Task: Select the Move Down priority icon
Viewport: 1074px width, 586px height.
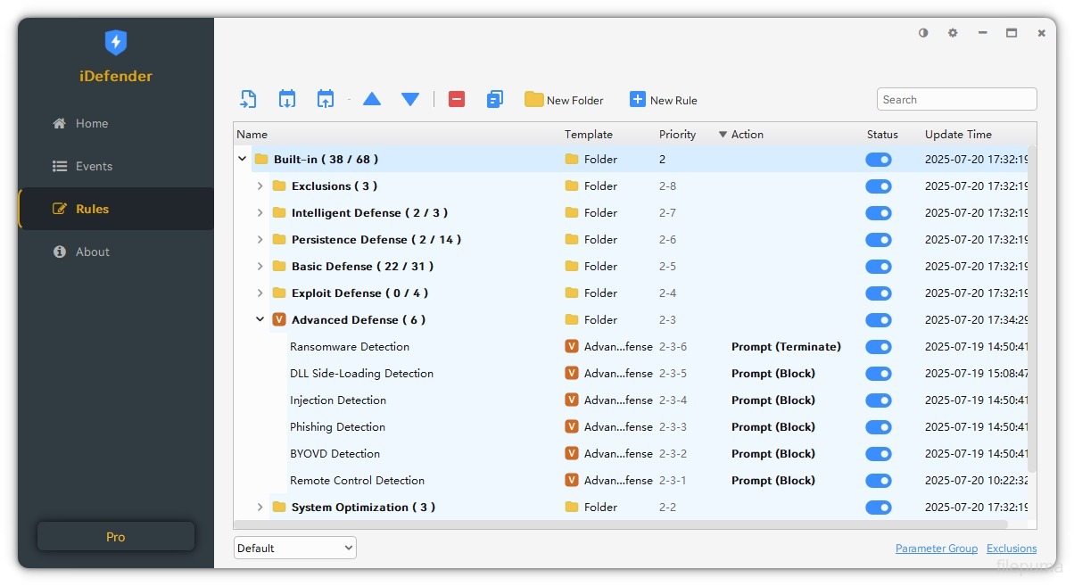Action: tap(409, 99)
